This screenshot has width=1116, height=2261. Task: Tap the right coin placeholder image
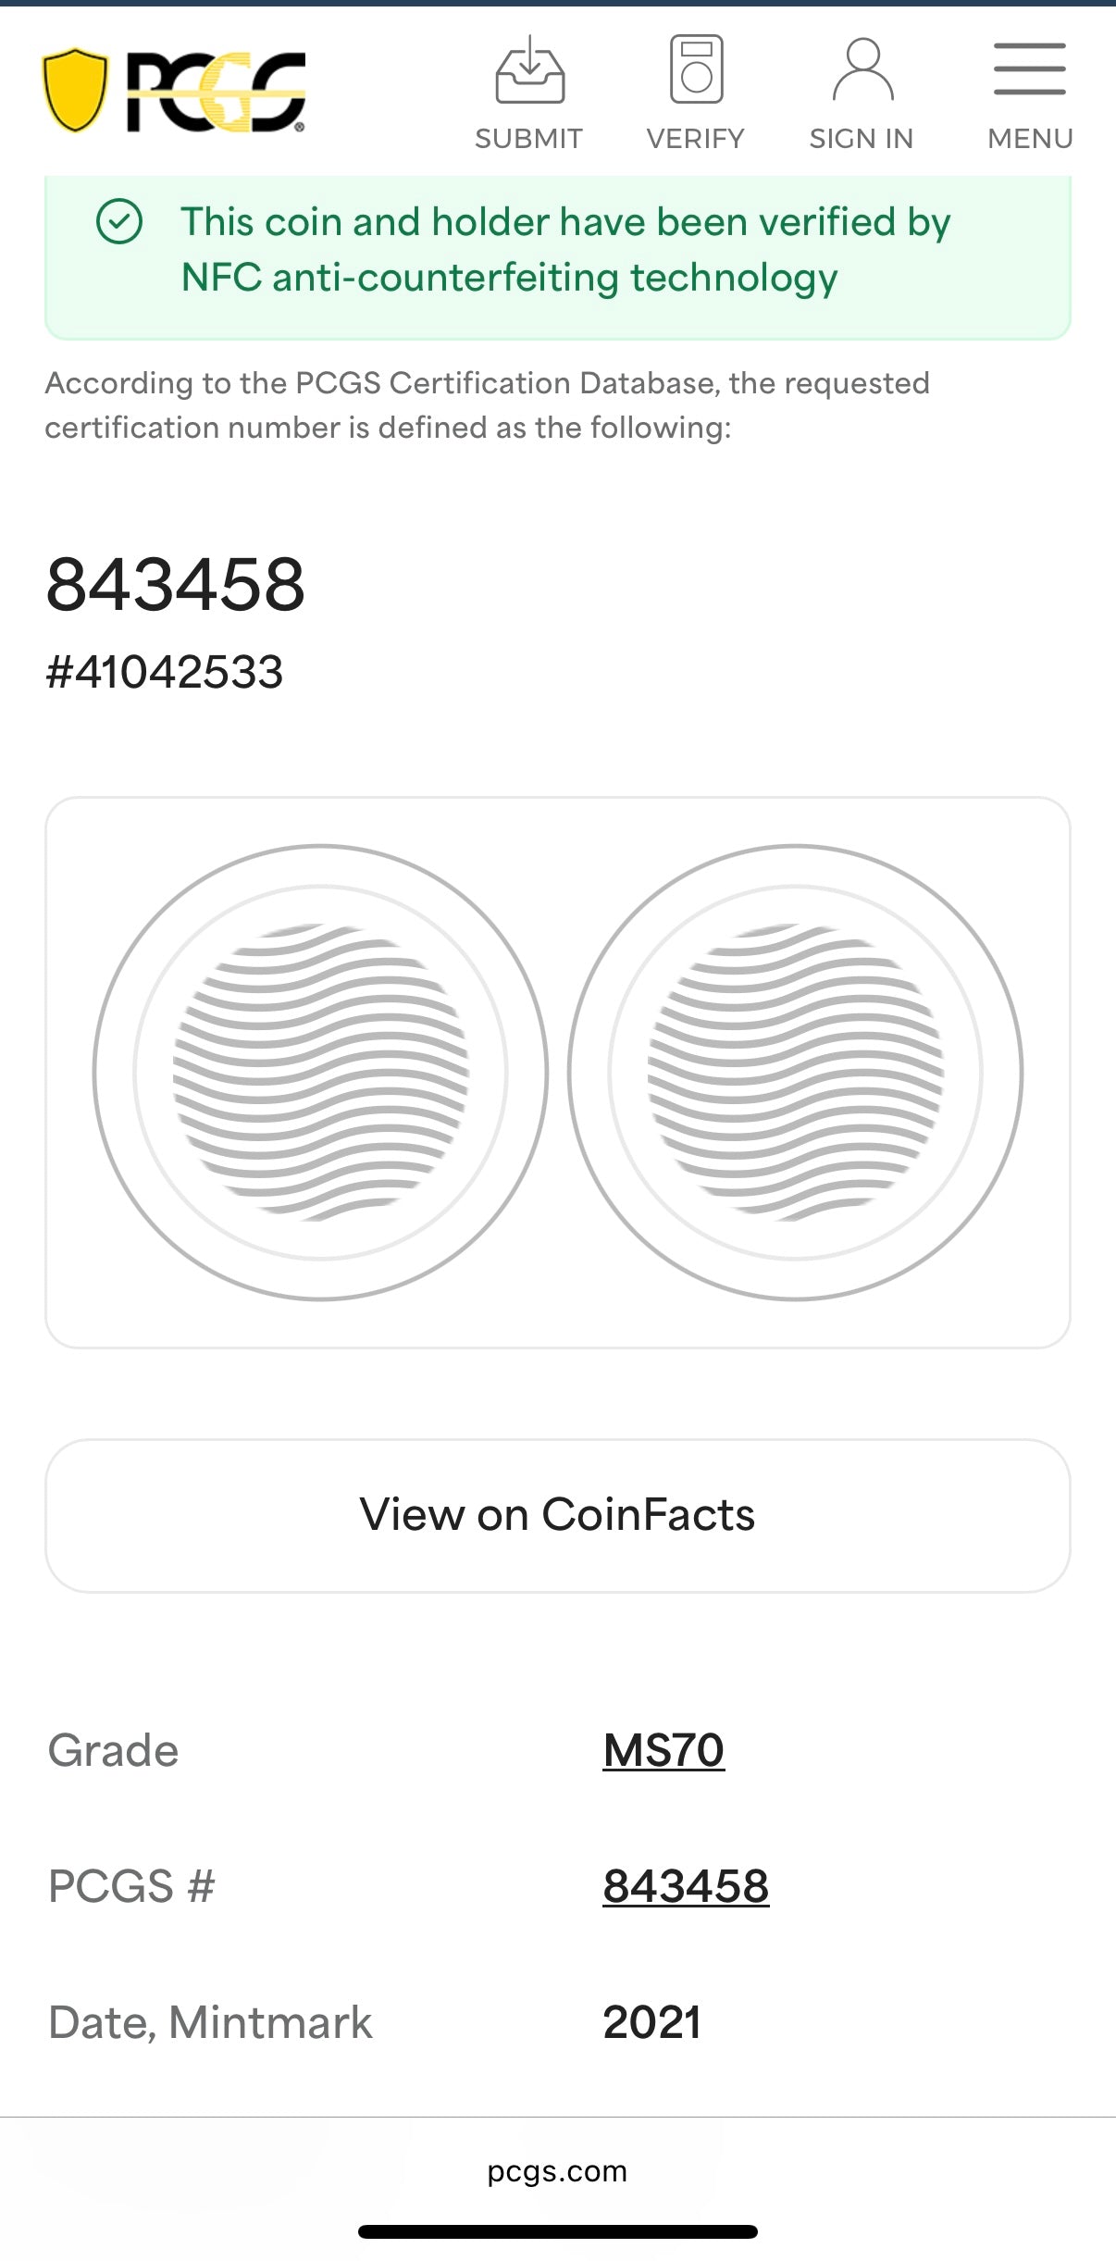click(x=795, y=1072)
